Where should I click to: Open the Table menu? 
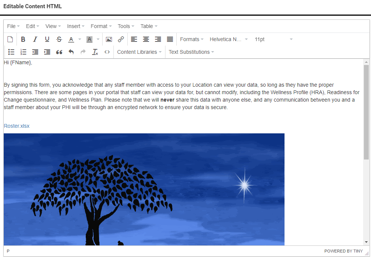(149, 26)
